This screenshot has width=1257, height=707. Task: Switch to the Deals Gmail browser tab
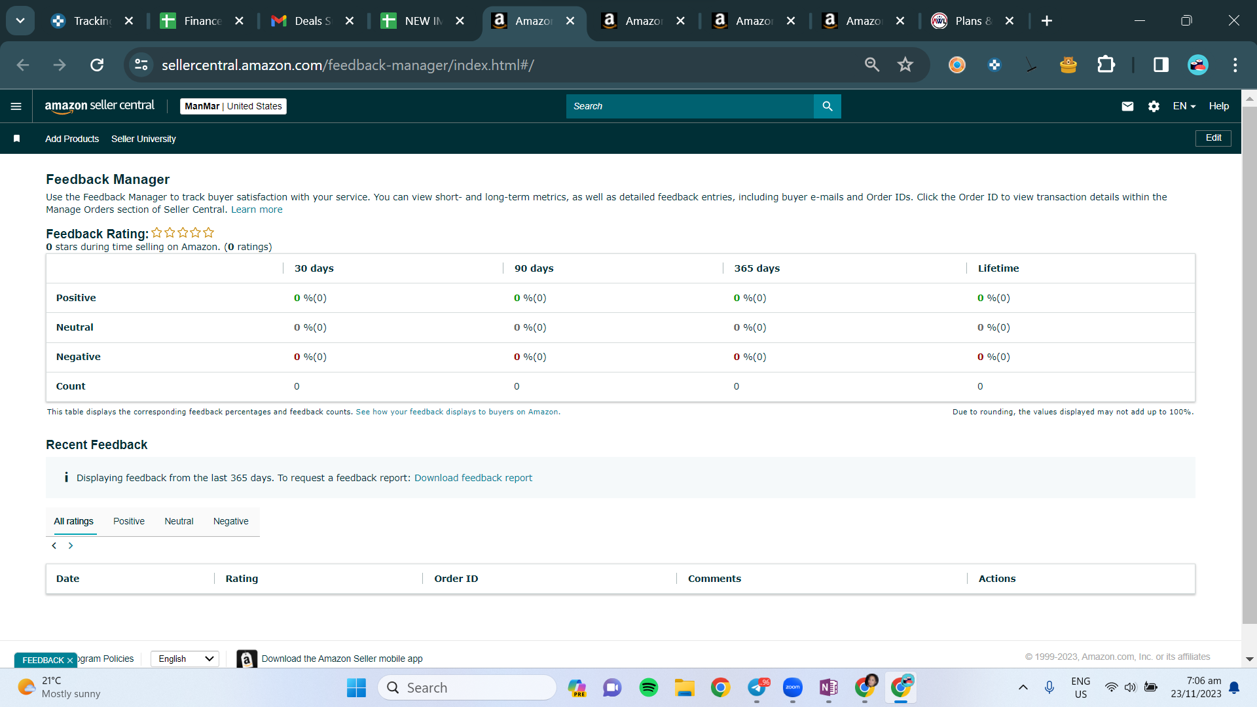(312, 21)
